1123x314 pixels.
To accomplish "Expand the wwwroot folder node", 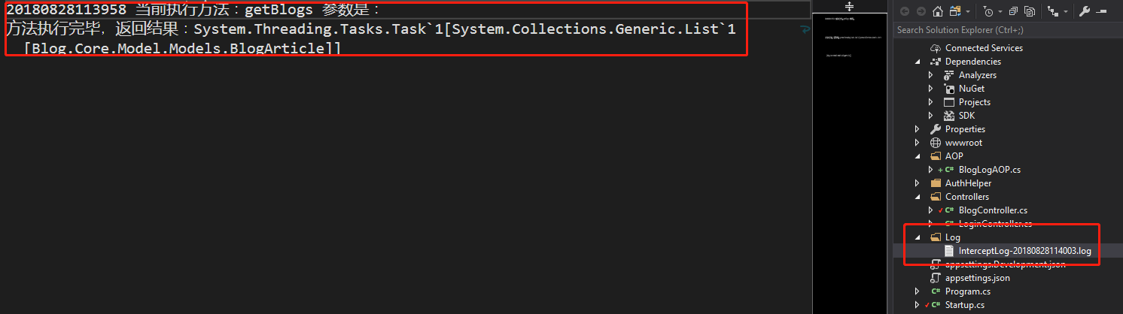I will (918, 143).
